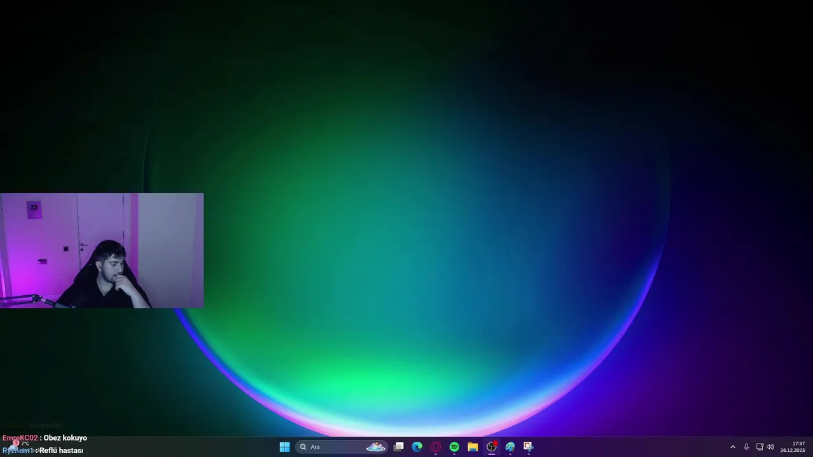The height and width of the screenshot is (457, 813).
Task: Click the webcam overlay thumbnail
Action: (x=102, y=250)
